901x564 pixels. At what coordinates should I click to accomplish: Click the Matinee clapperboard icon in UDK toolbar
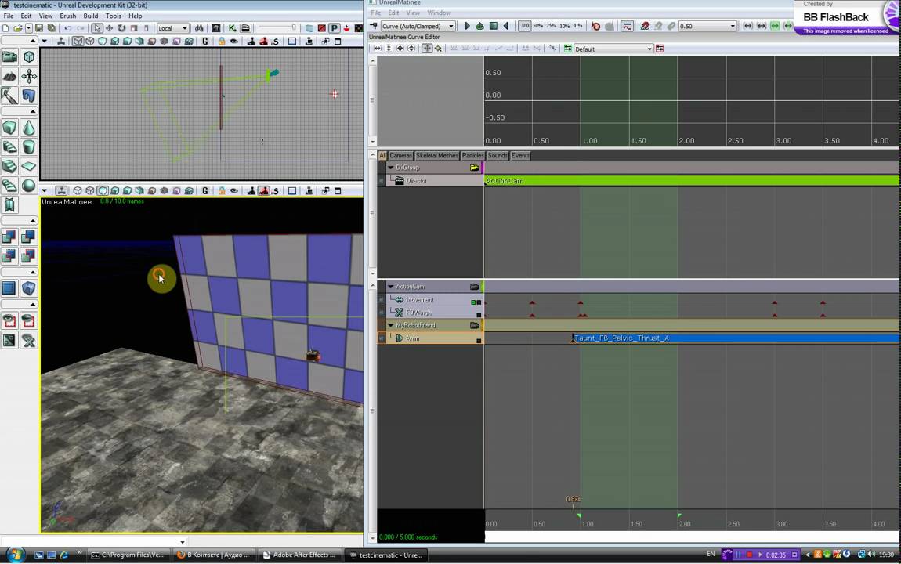point(245,27)
